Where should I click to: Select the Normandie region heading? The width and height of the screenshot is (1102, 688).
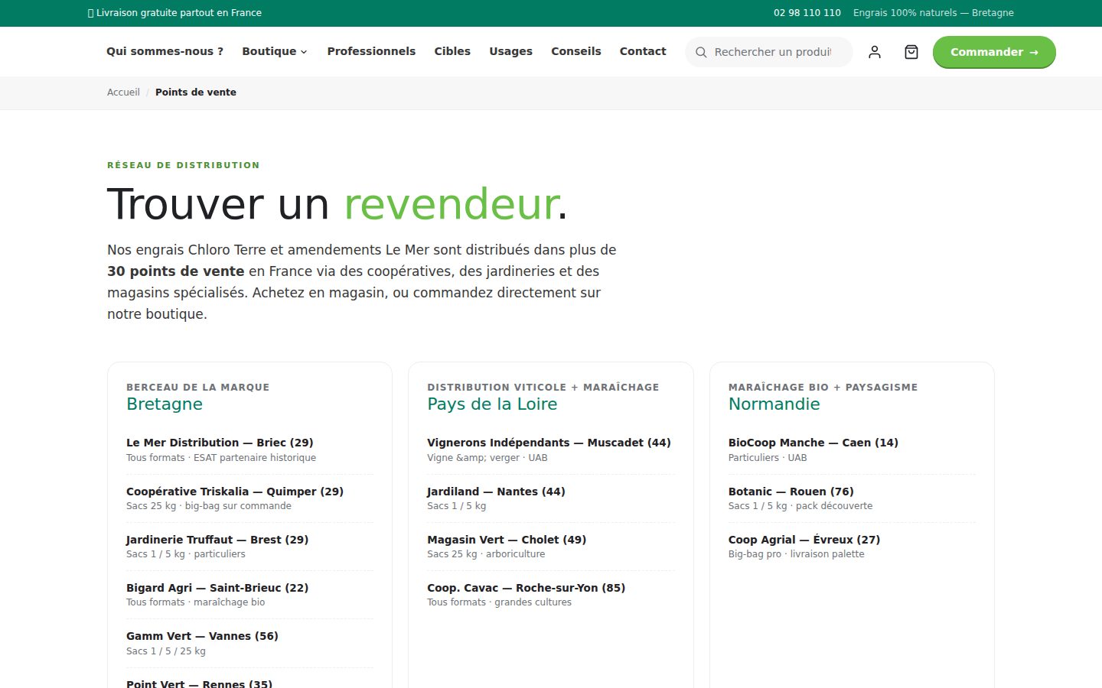(774, 404)
